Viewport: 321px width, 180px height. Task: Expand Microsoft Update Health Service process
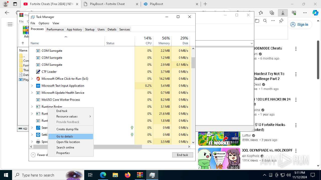pyautogui.click(x=32, y=92)
